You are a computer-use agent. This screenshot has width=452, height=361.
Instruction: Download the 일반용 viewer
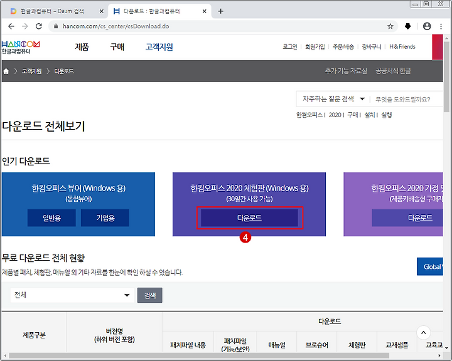click(51, 218)
